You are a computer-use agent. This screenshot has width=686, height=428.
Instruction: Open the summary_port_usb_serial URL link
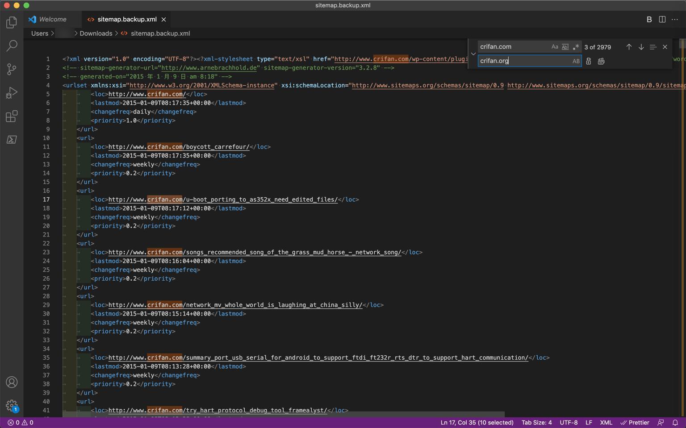(x=318, y=358)
